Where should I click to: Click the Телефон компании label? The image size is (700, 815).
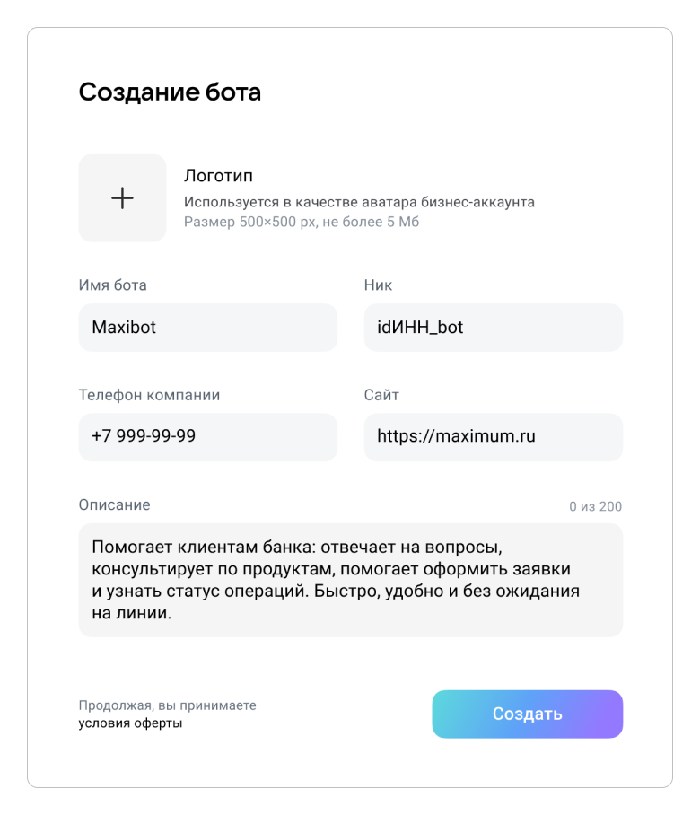click(149, 395)
